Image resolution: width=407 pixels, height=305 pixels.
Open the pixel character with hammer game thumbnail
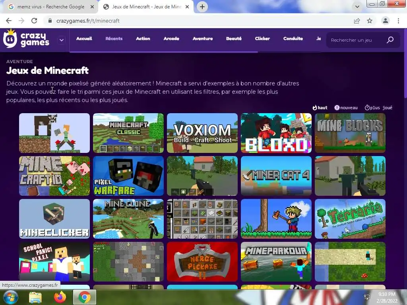[276, 219]
